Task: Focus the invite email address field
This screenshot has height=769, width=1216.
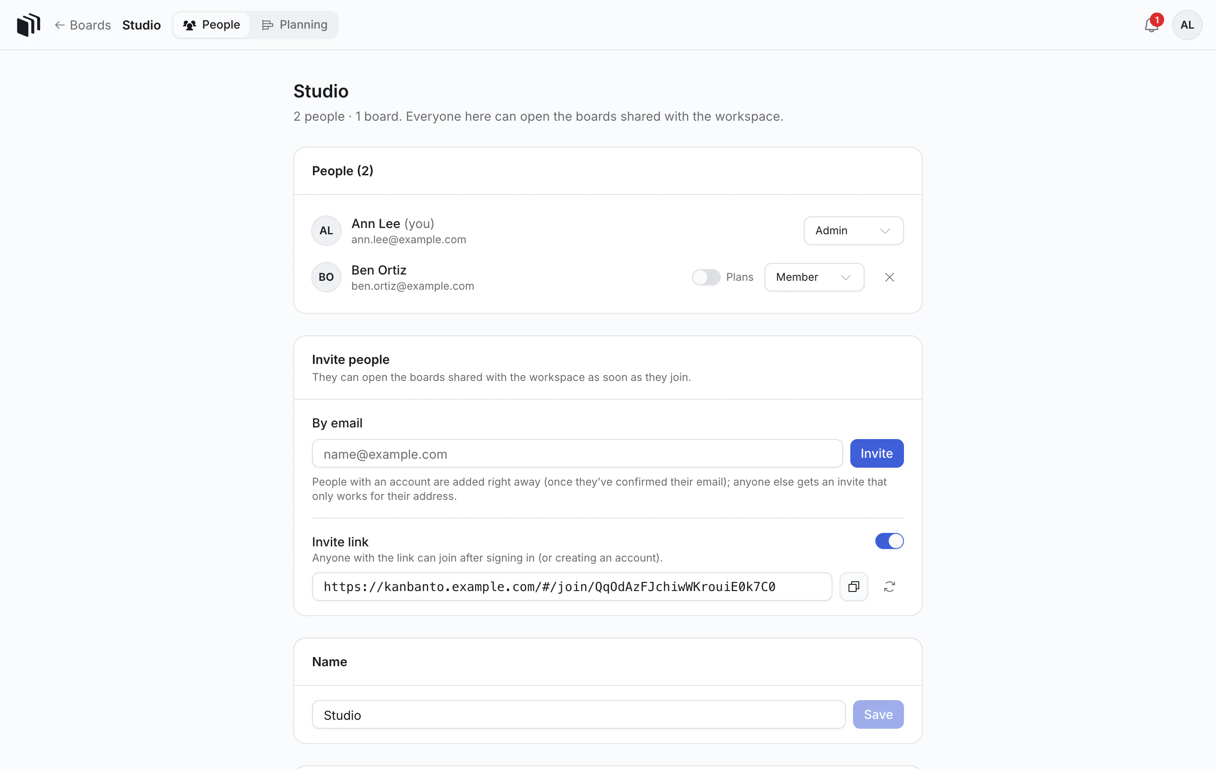Action: click(x=577, y=453)
